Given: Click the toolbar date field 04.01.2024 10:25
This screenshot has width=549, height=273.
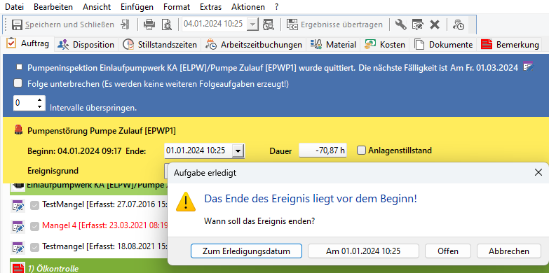Looking at the screenshot, I should pyautogui.click(x=215, y=24).
